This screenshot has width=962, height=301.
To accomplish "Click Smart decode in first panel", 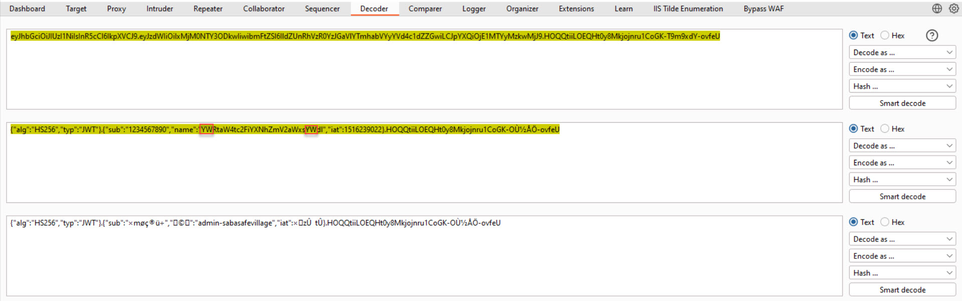I will click(x=902, y=103).
